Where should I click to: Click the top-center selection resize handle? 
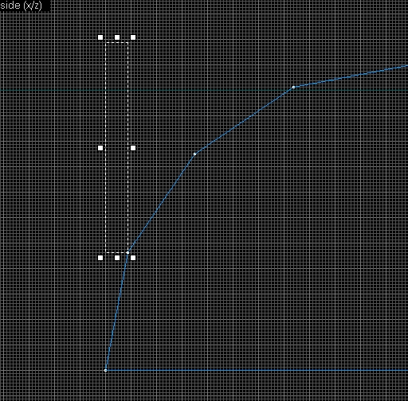pyautogui.click(x=117, y=37)
